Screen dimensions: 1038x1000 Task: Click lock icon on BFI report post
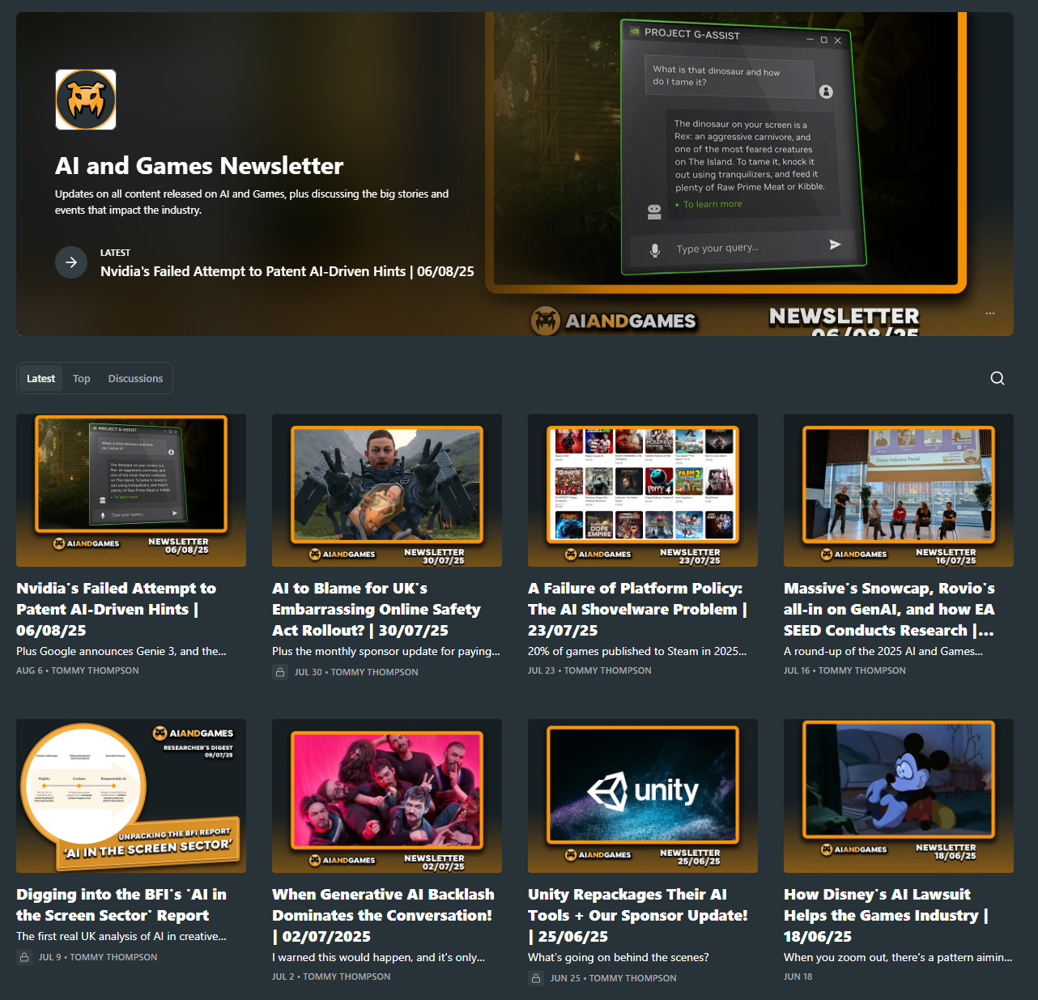(x=24, y=957)
